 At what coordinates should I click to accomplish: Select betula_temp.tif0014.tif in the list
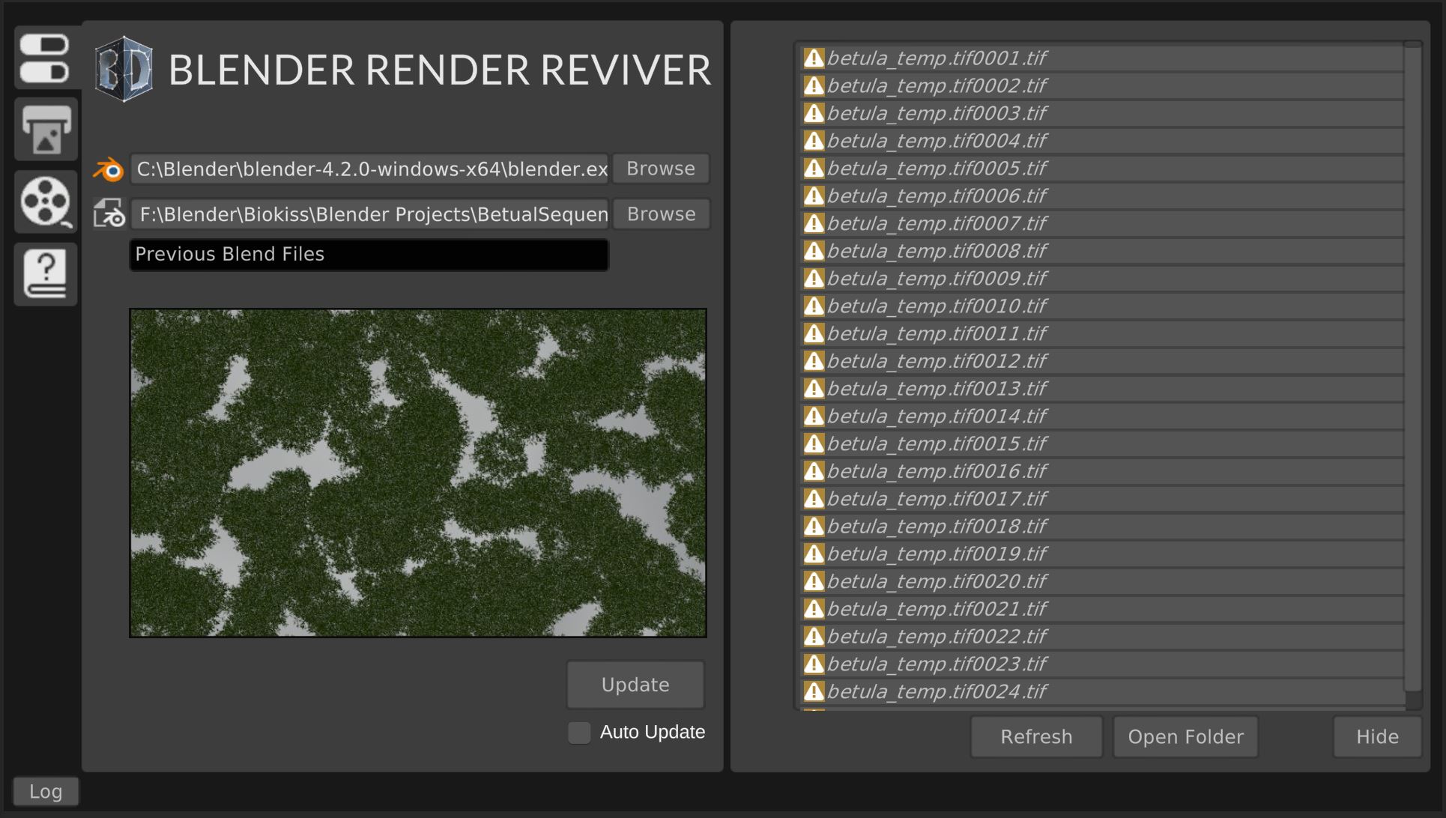pyautogui.click(x=1101, y=416)
